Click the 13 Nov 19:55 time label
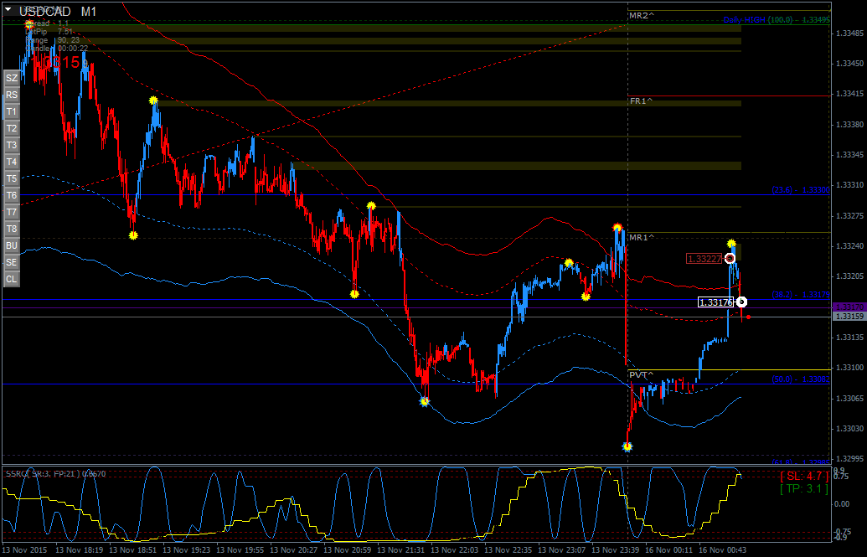Viewport: 867px width, 557px height. coord(240,550)
